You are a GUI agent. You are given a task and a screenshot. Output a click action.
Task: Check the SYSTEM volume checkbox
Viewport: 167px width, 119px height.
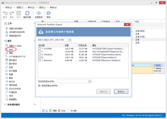40,48
